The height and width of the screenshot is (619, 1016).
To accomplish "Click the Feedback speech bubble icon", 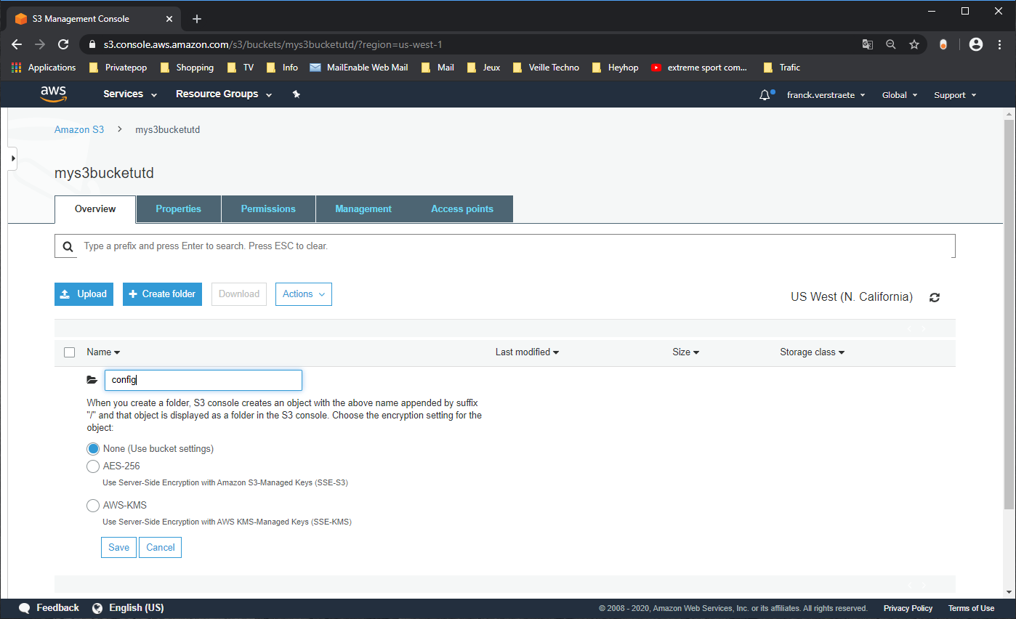I will (x=25, y=608).
